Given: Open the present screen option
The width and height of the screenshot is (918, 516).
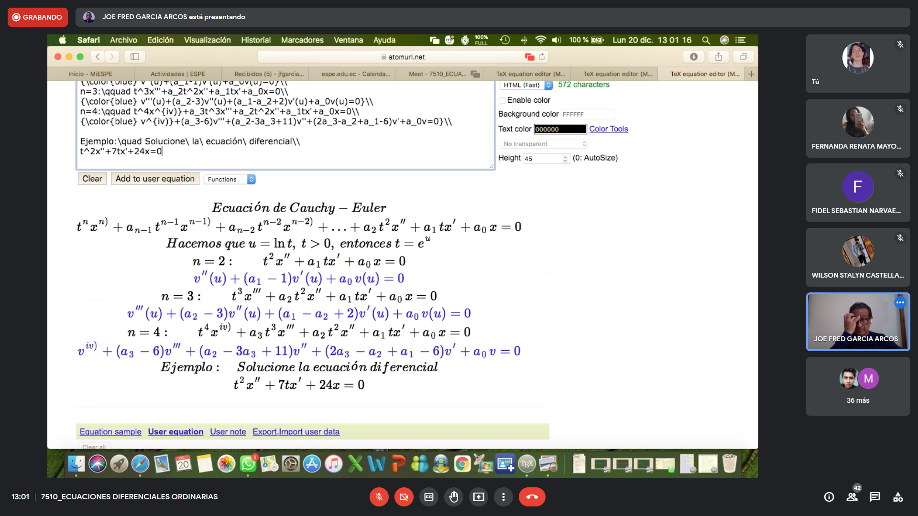Looking at the screenshot, I should [x=479, y=497].
